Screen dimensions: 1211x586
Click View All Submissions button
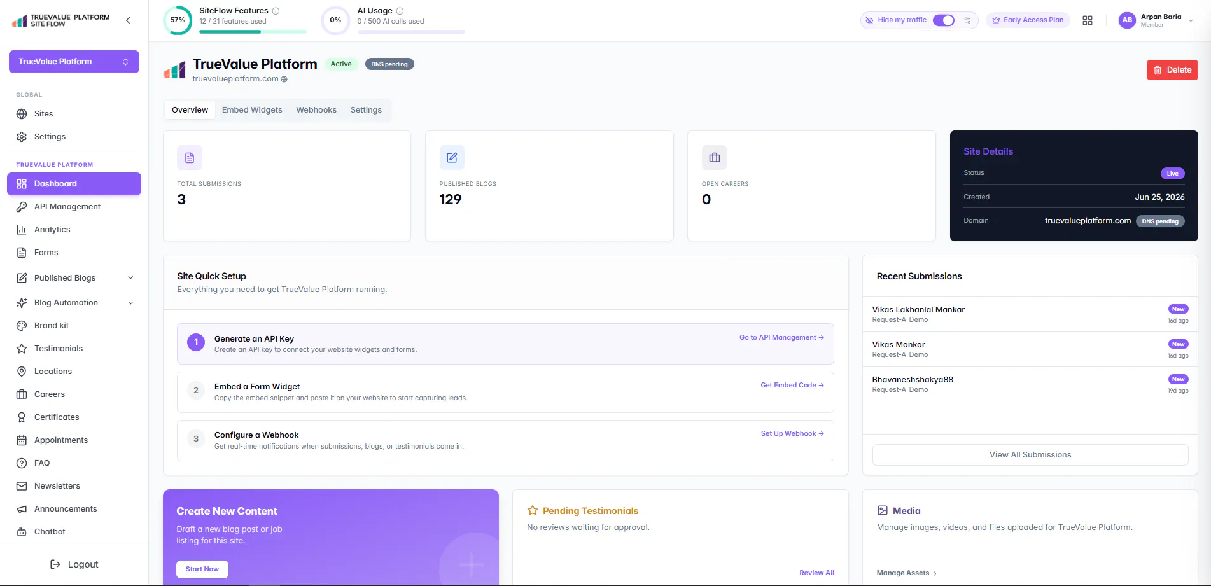(x=1030, y=455)
